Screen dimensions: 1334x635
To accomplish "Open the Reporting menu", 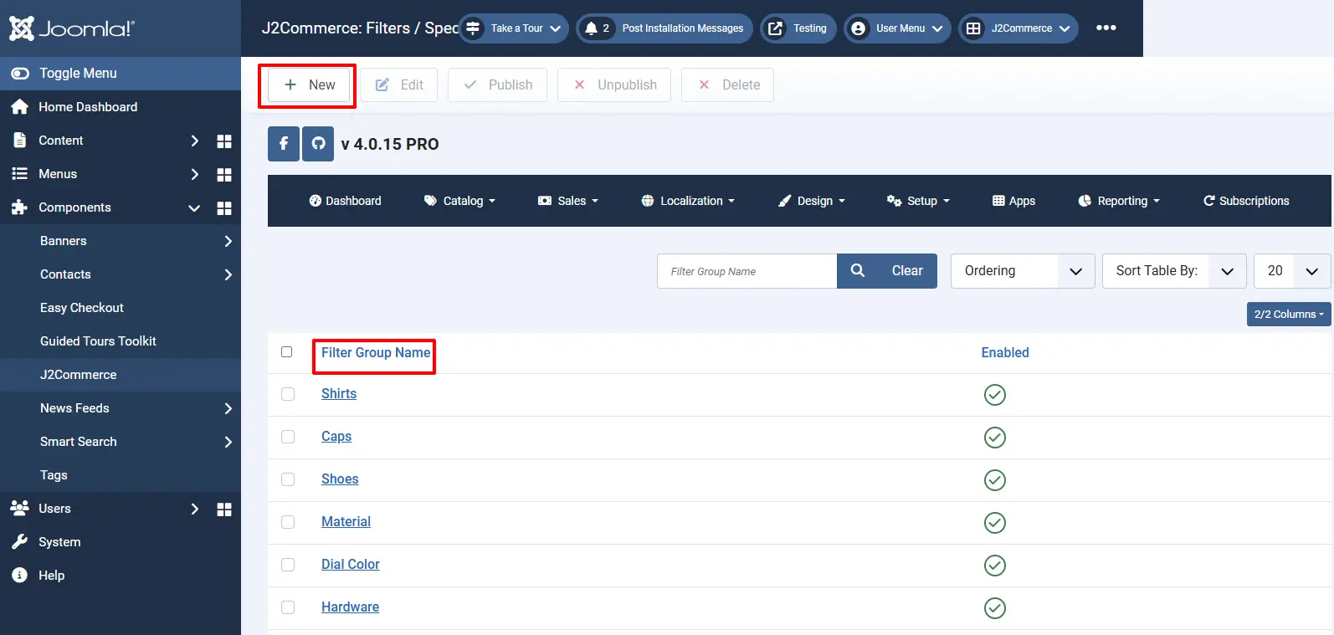I will tap(1119, 201).
